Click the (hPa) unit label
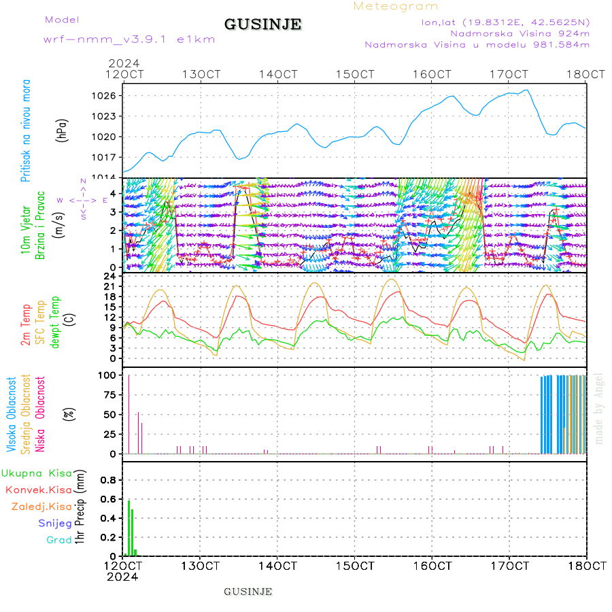Screen dimensions: 612x612 (x=62, y=131)
